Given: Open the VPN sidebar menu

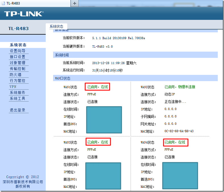Looking at the screenshot, I should pyautogui.click(x=13, y=87).
